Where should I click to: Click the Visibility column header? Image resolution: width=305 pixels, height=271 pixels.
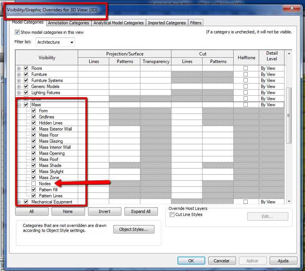pyautogui.click(x=47, y=58)
